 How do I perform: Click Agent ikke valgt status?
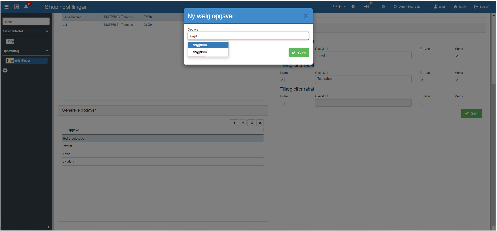click(x=408, y=7)
